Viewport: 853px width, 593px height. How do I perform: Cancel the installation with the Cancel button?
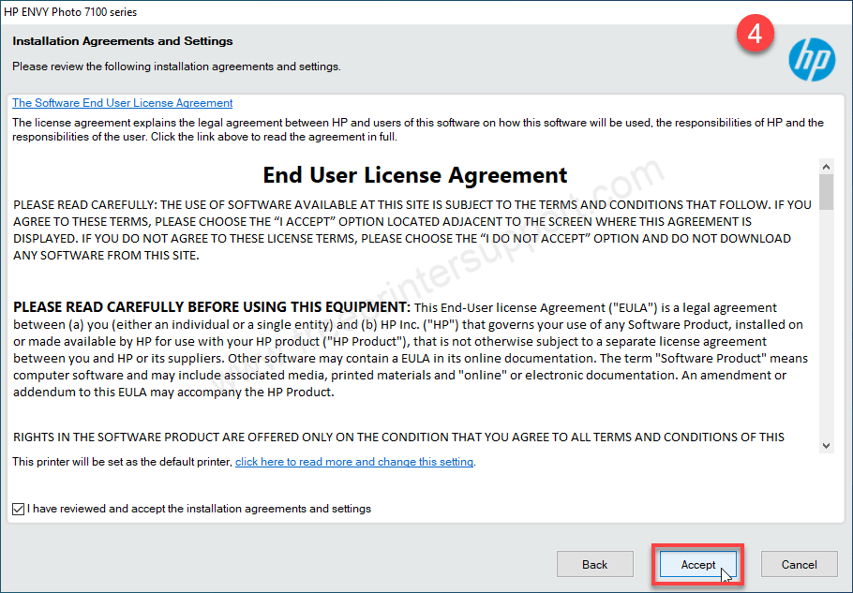[x=799, y=565]
